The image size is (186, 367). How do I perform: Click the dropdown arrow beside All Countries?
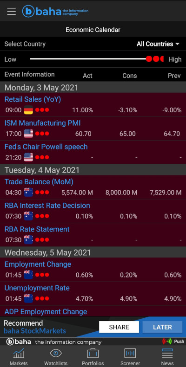tap(177, 44)
